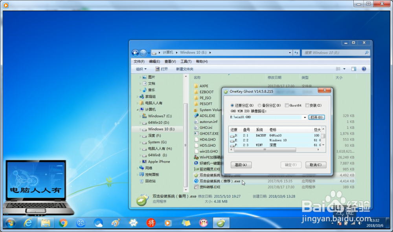Select Windows7 (C:) in navigation pane
The width and height of the screenshot is (393, 232).
click(x=160, y=116)
